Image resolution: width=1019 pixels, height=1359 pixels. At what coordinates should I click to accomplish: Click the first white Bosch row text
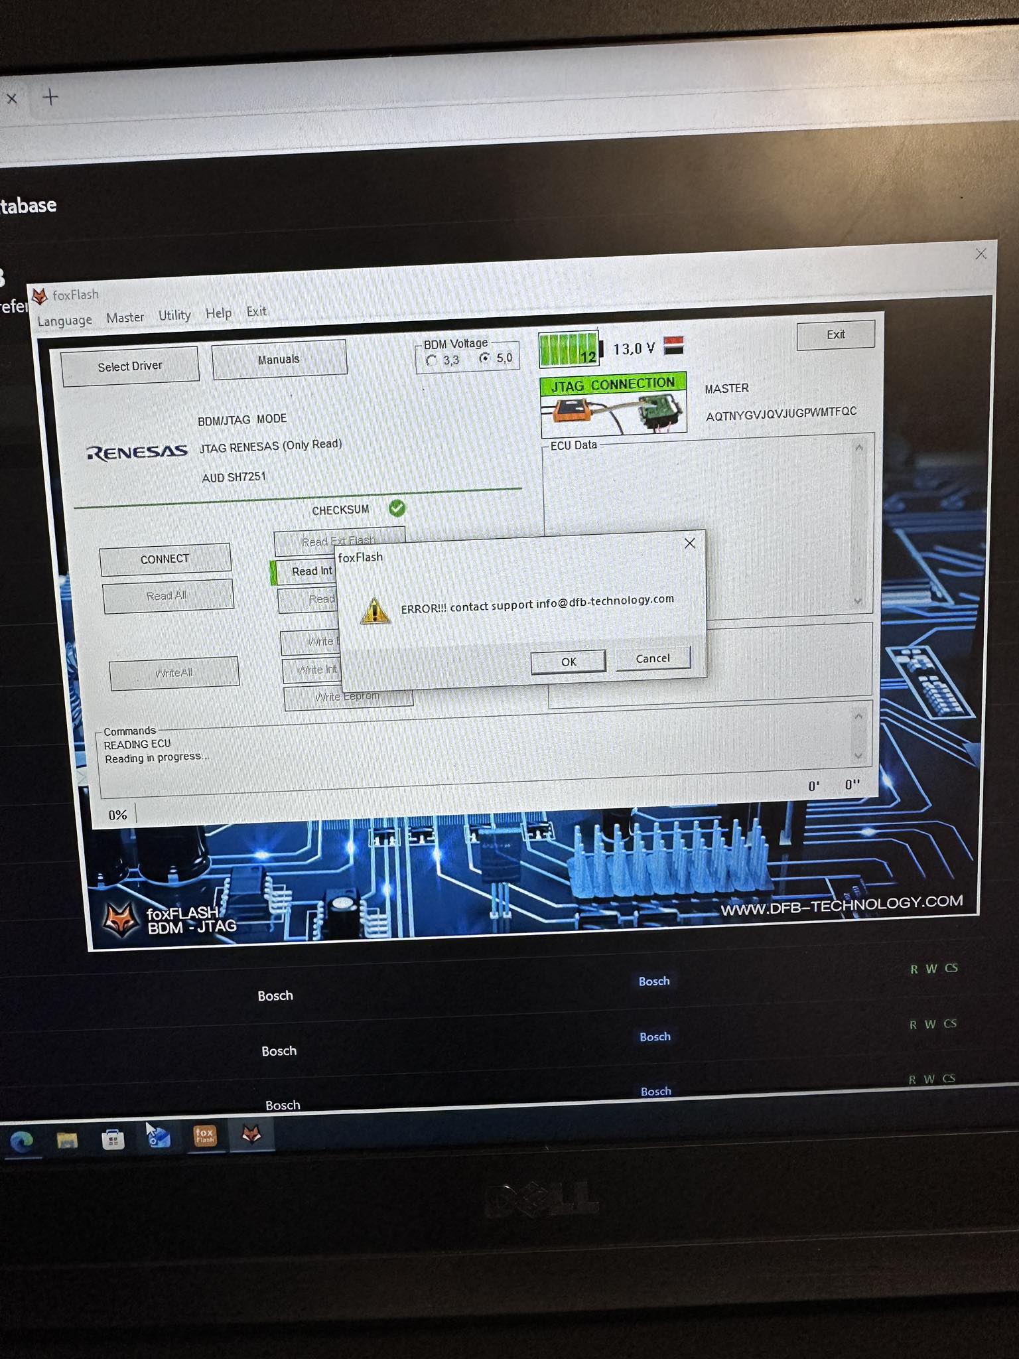pos(275,995)
